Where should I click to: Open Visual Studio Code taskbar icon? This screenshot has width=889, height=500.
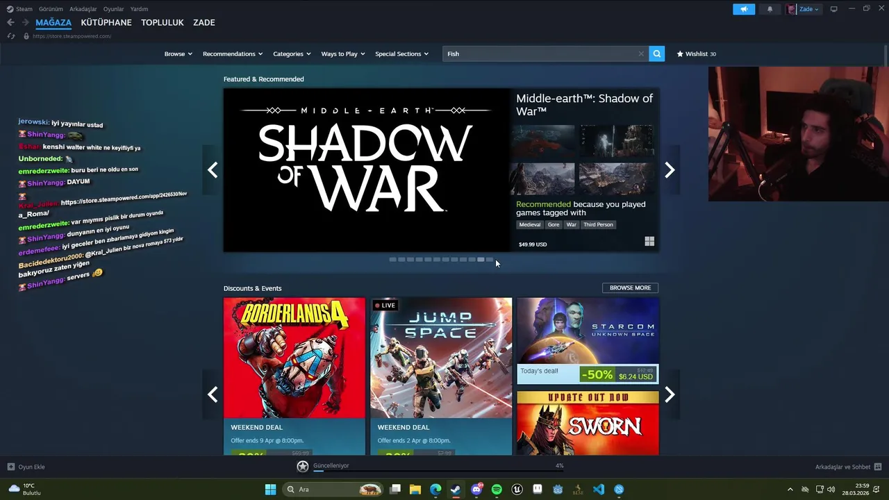pyautogui.click(x=599, y=490)
